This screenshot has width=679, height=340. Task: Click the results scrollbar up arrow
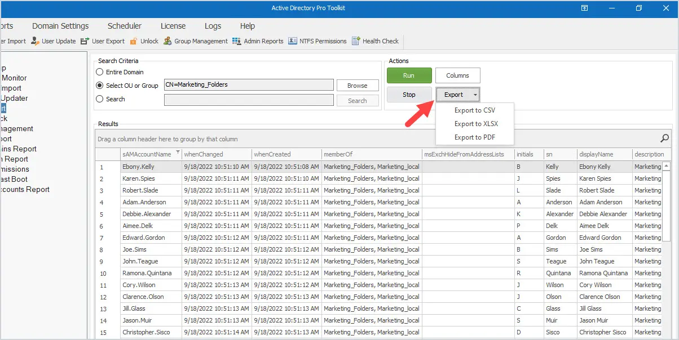tap(666, 166)
